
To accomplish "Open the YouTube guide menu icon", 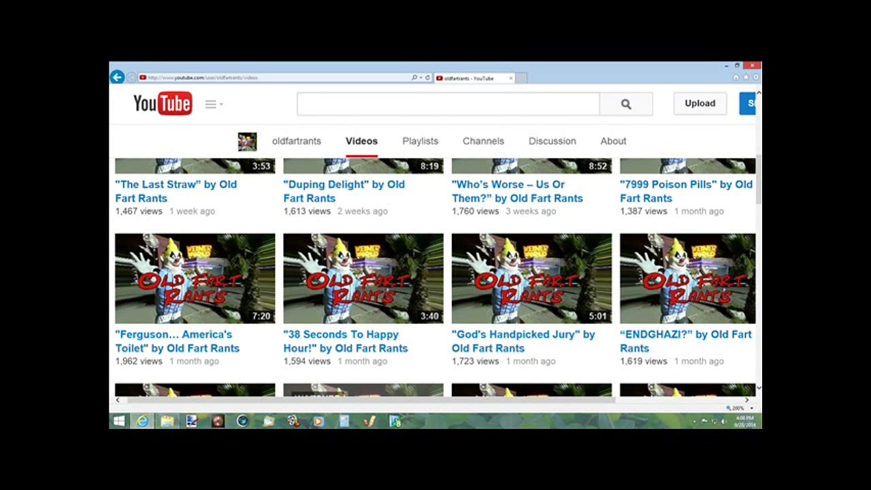I will (x=213, y=104).
